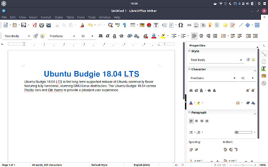Open the Edit menu

(x=13, y=17)
